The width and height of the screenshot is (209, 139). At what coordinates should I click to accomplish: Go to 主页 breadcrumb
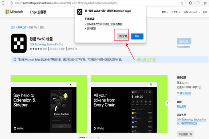tap(13, 27)
